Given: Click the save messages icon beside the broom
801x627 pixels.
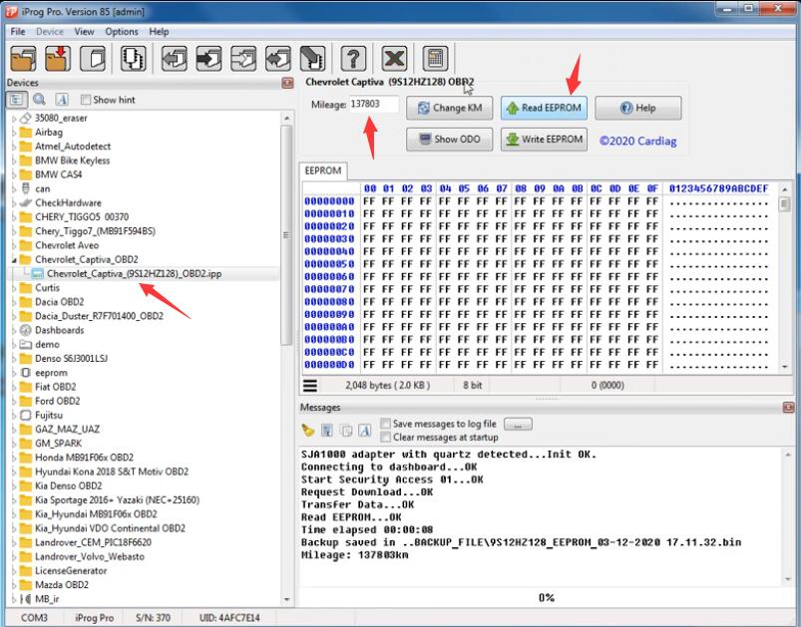Looking at the screenshot, I should coord(327,431).
